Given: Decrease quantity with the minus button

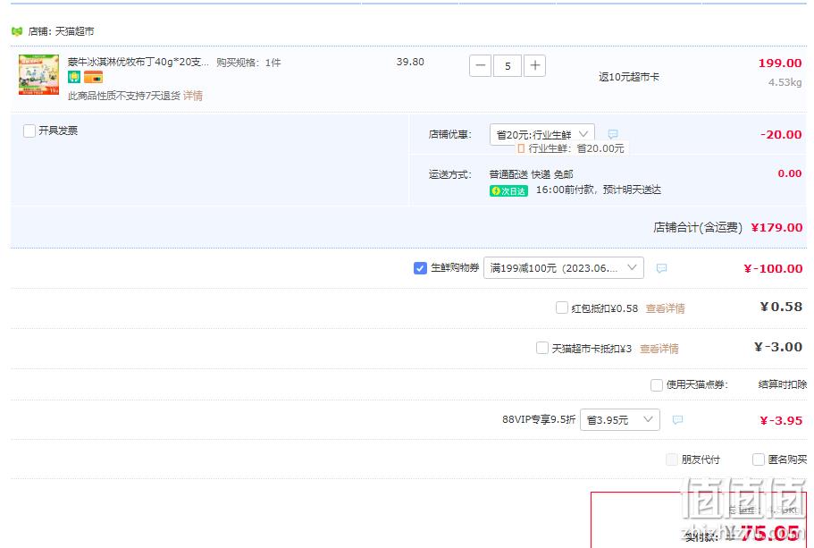Looking at the screenshot, I should click(480, 66).
